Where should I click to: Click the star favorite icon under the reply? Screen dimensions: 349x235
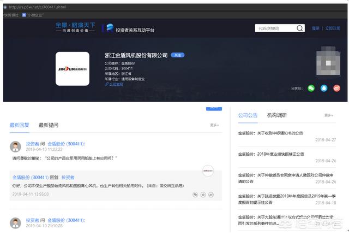(x=203, y=195)
